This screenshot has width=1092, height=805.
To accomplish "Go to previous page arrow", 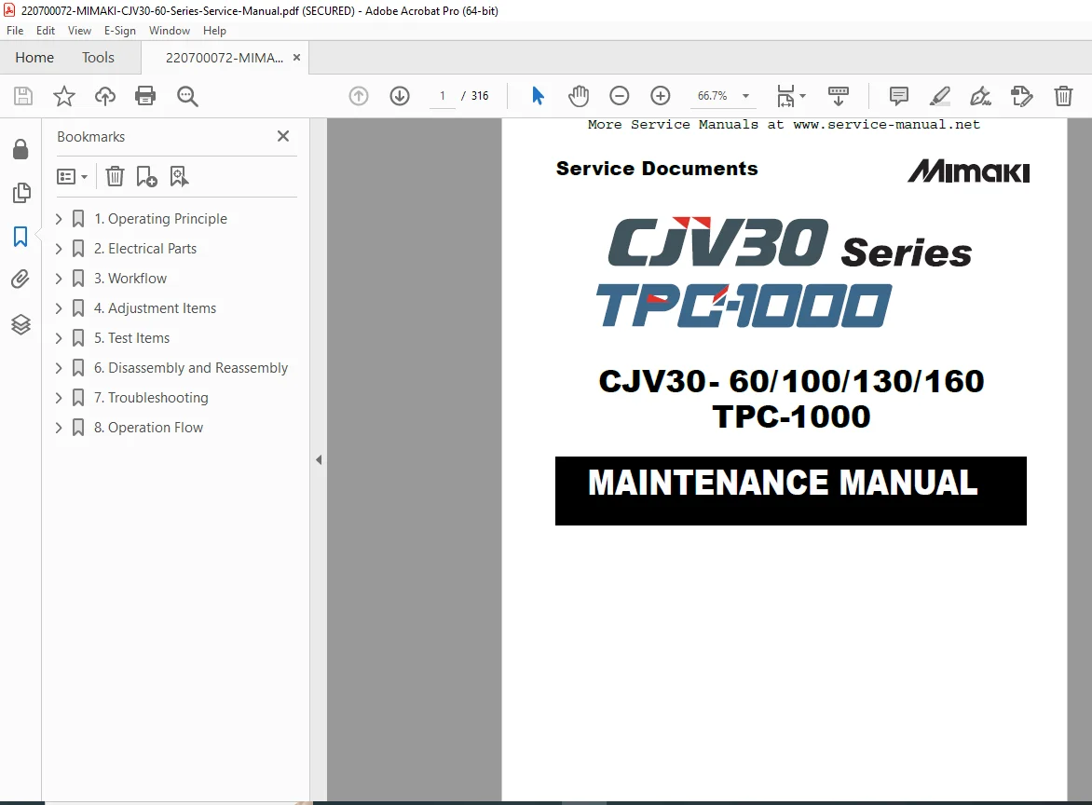I will (359, 96).
